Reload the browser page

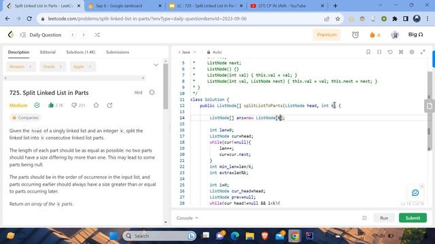tap(29, 18)
